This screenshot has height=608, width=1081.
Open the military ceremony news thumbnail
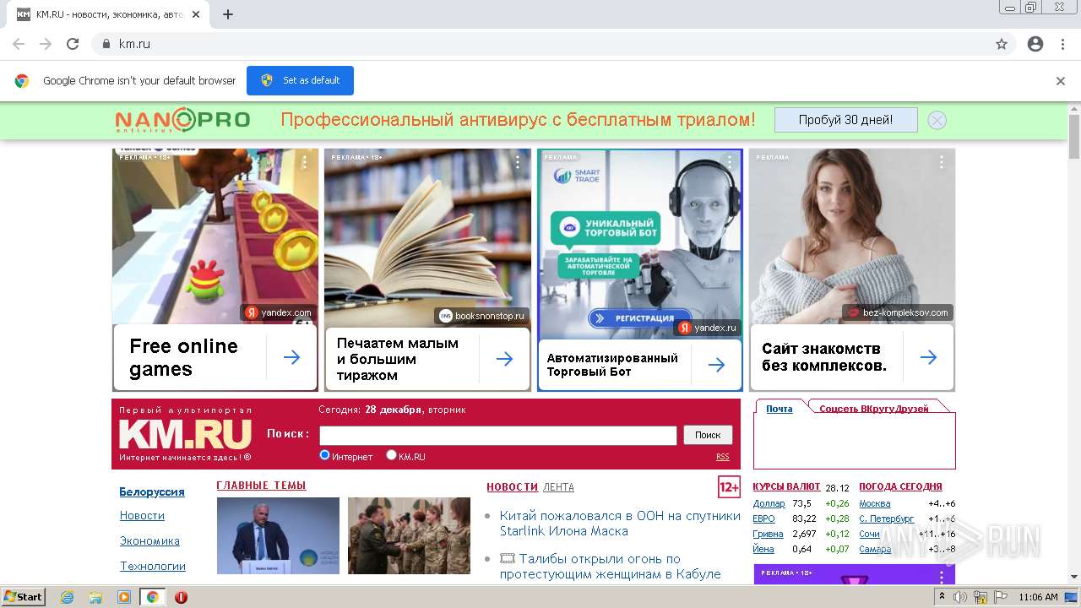(409, 535)
